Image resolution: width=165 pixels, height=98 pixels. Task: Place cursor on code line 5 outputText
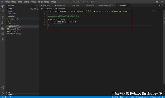57,22
